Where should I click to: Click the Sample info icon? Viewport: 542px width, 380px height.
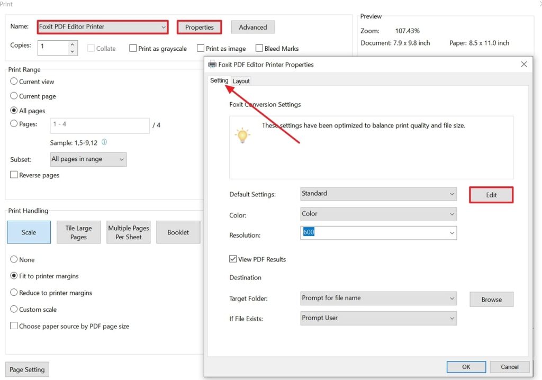(x=104, y=142)
